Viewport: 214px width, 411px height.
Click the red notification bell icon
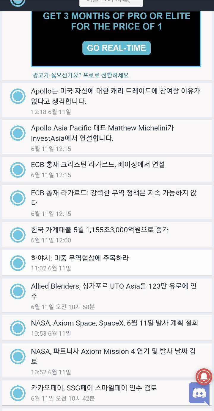tap(204, 377)
